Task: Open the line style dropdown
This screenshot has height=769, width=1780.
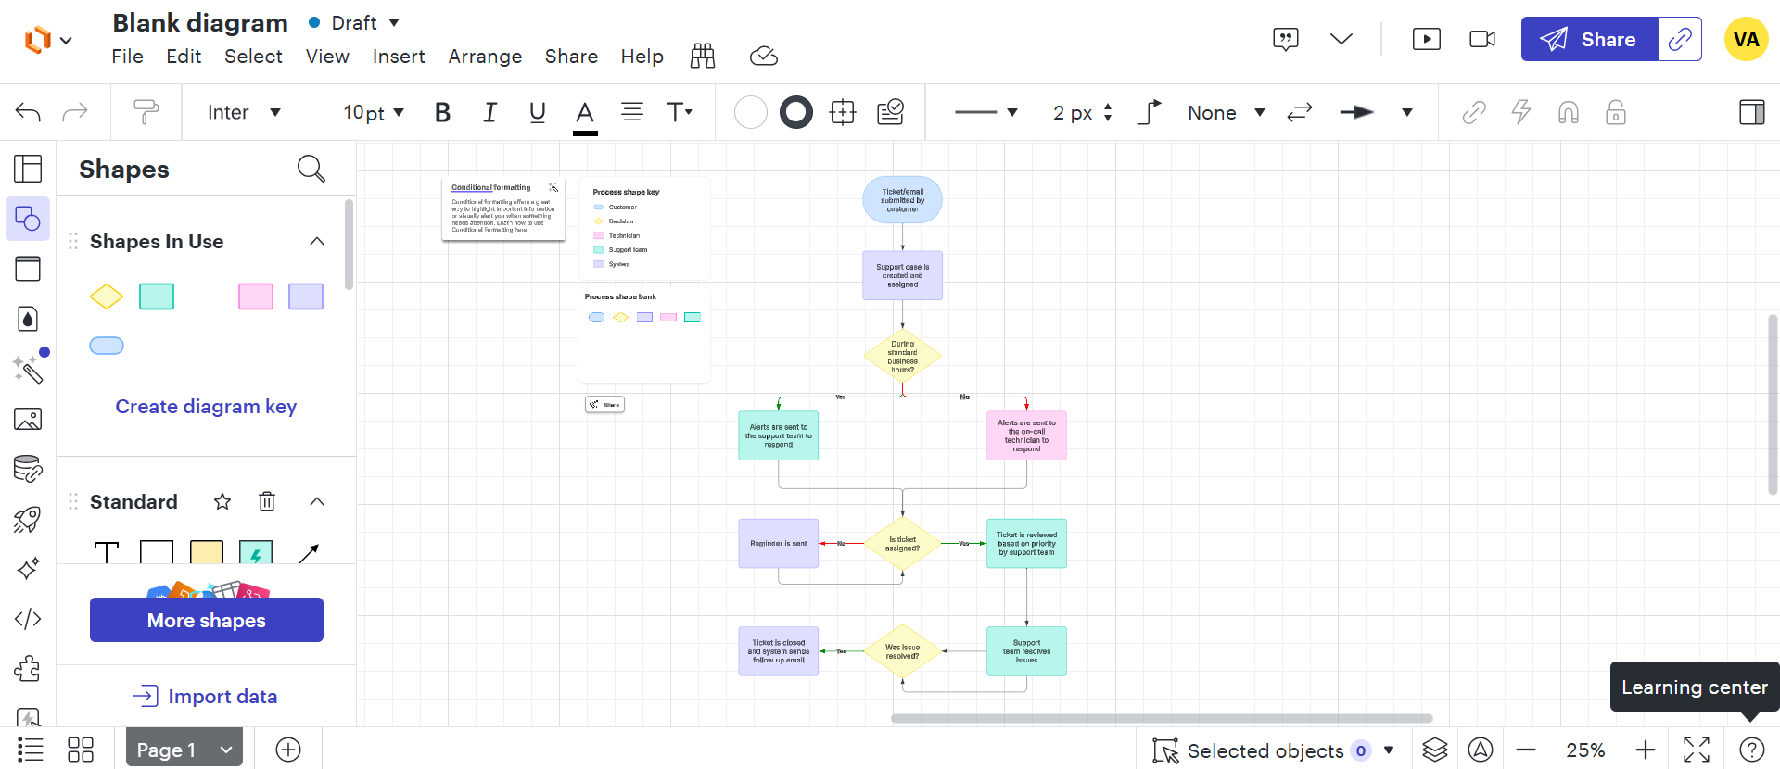Action: [x=986, y=113]
